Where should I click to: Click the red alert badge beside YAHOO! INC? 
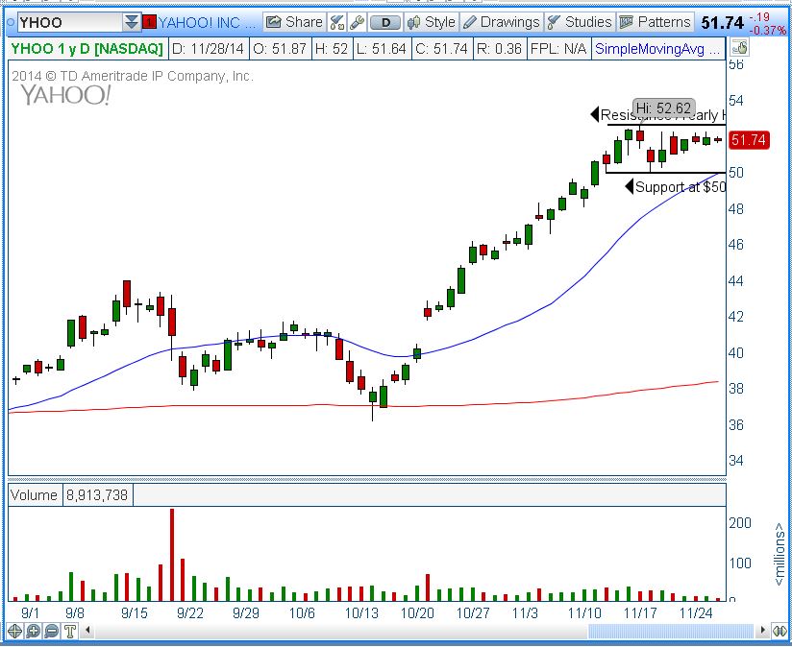[x=149, y=22]
